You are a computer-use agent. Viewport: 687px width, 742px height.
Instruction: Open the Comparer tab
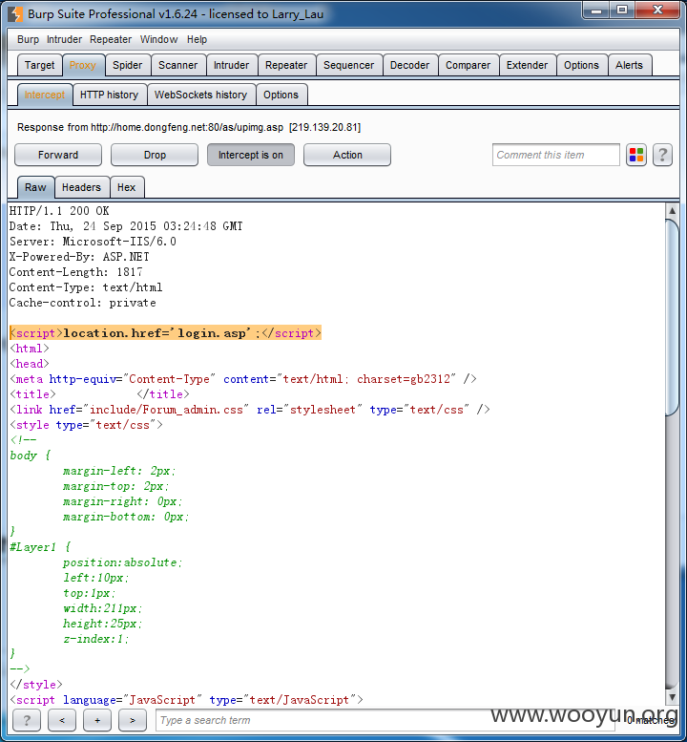click(468, 65)
